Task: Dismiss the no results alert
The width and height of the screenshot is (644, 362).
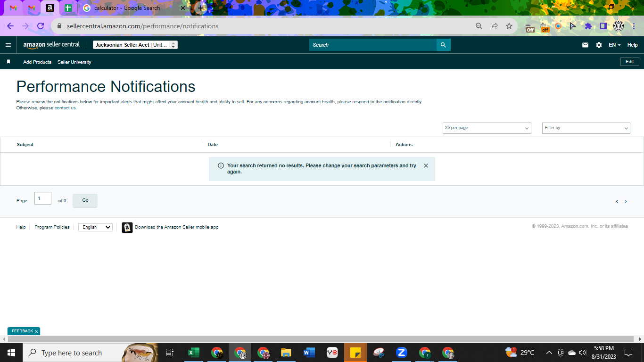Action: pos(426,165)
